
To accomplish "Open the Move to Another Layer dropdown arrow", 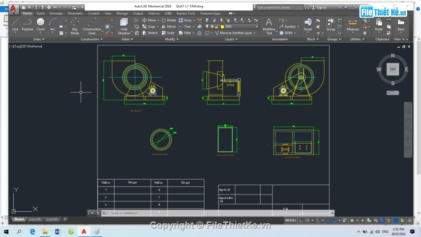I will (x=254, y=33).
